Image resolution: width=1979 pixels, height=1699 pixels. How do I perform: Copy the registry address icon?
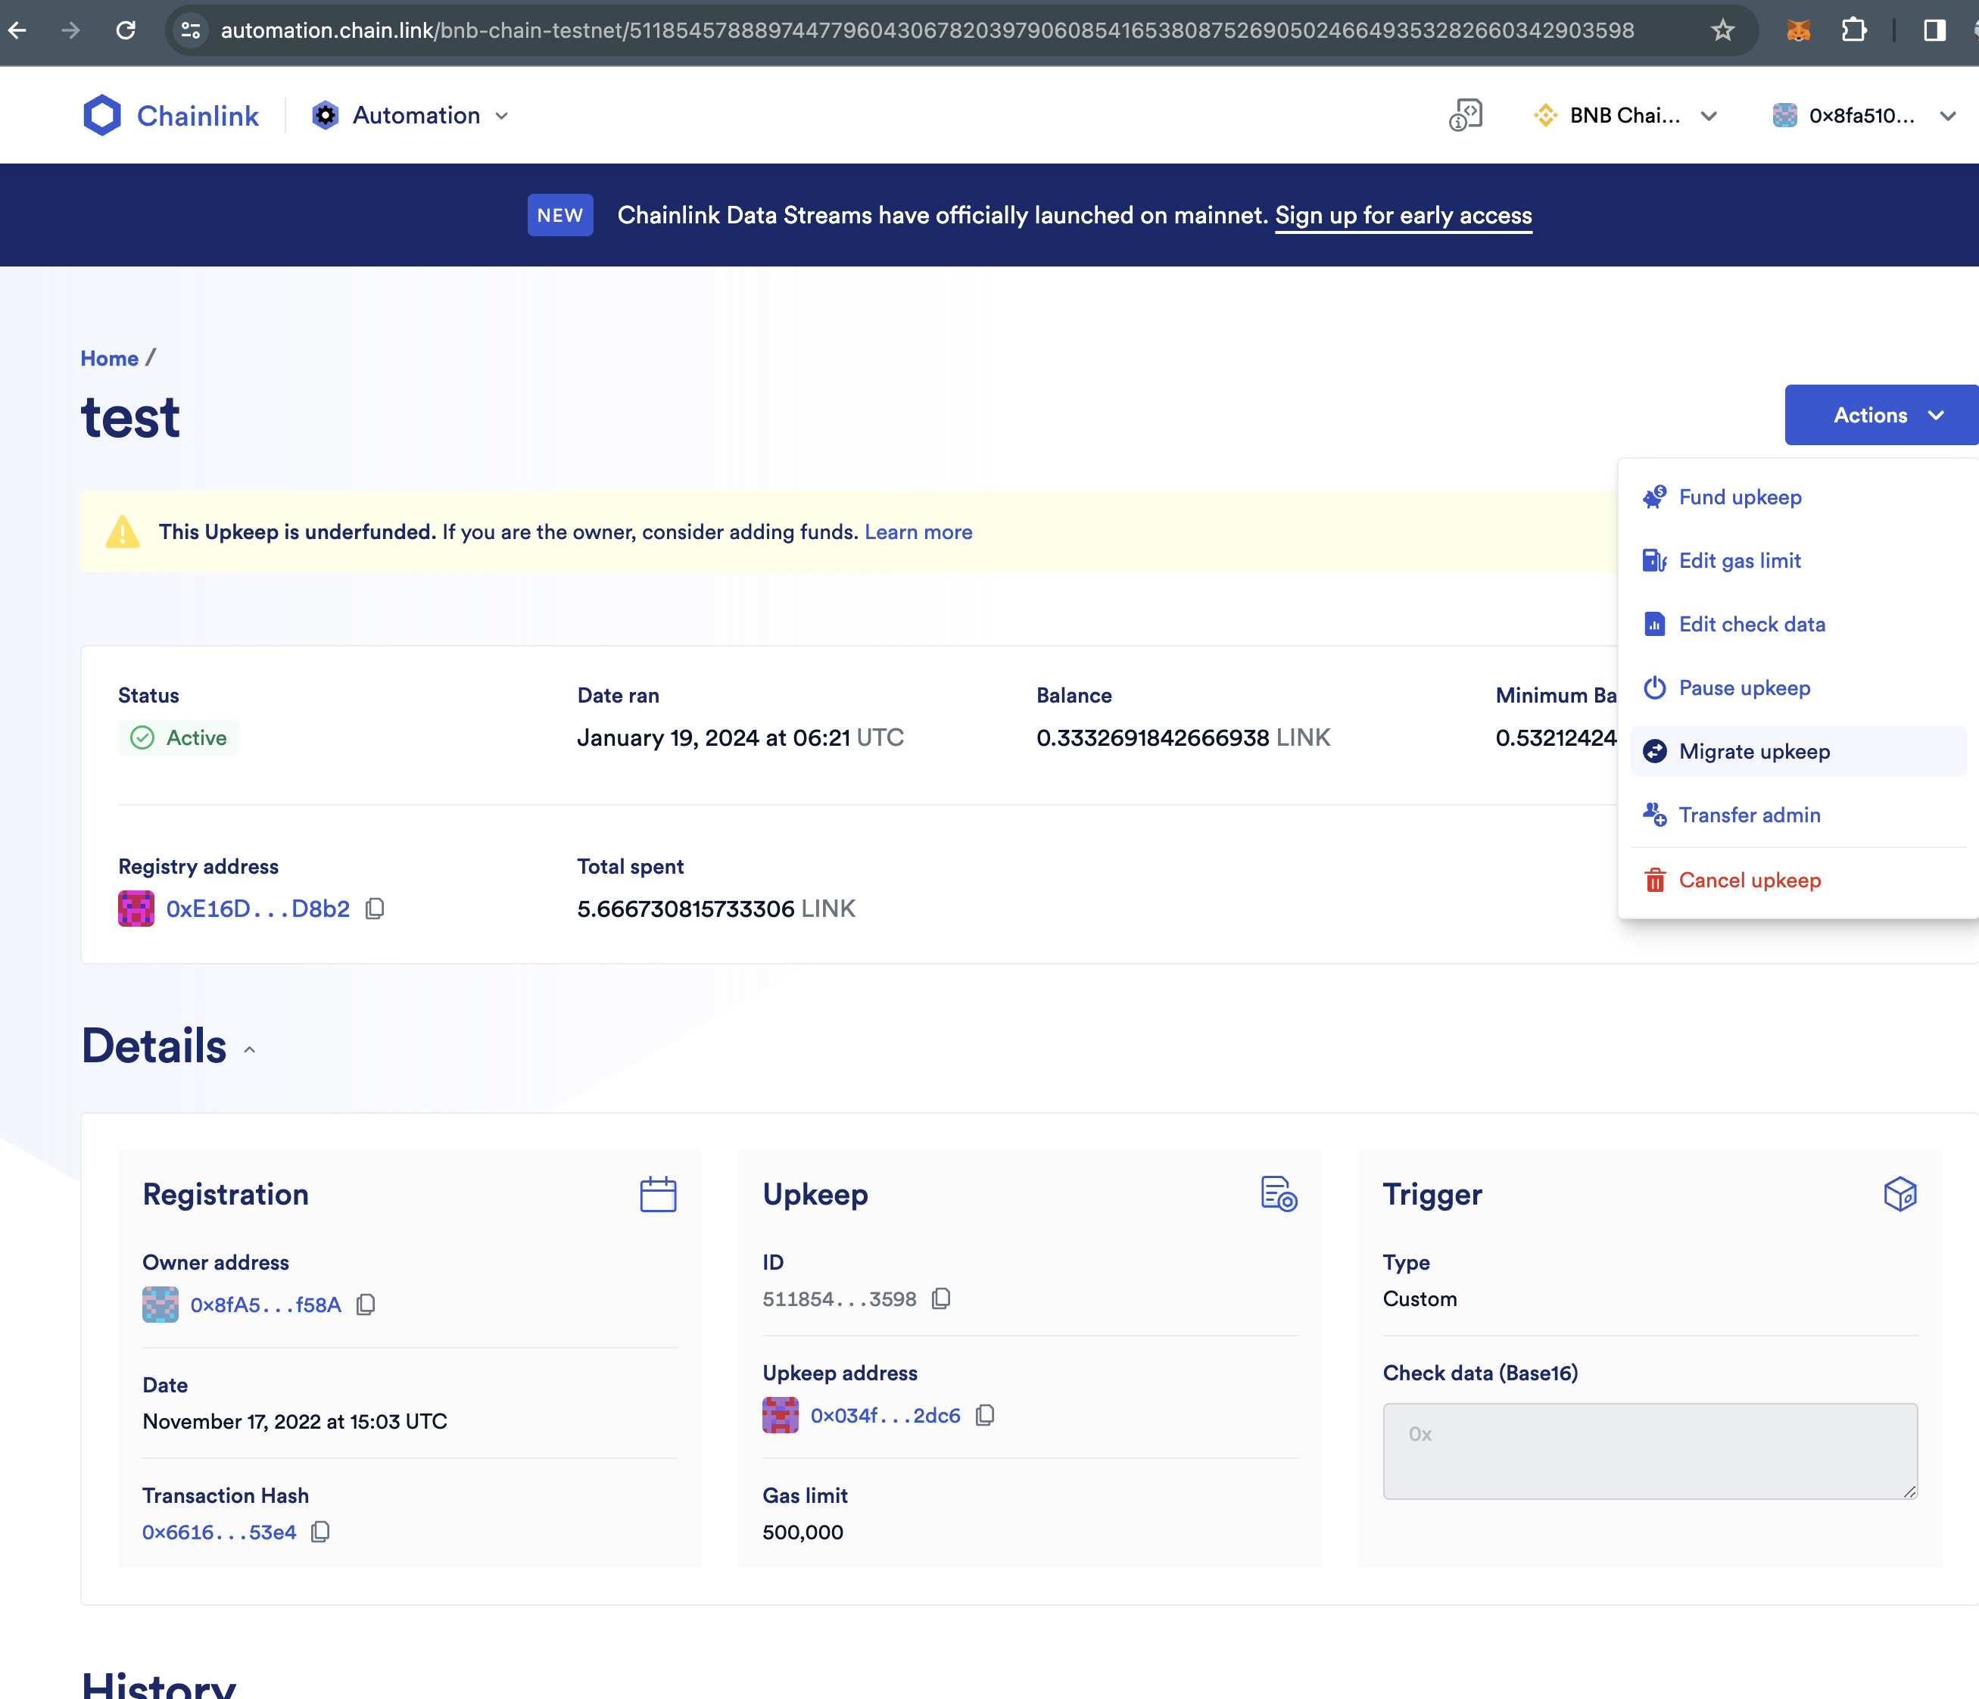[376, 909]
